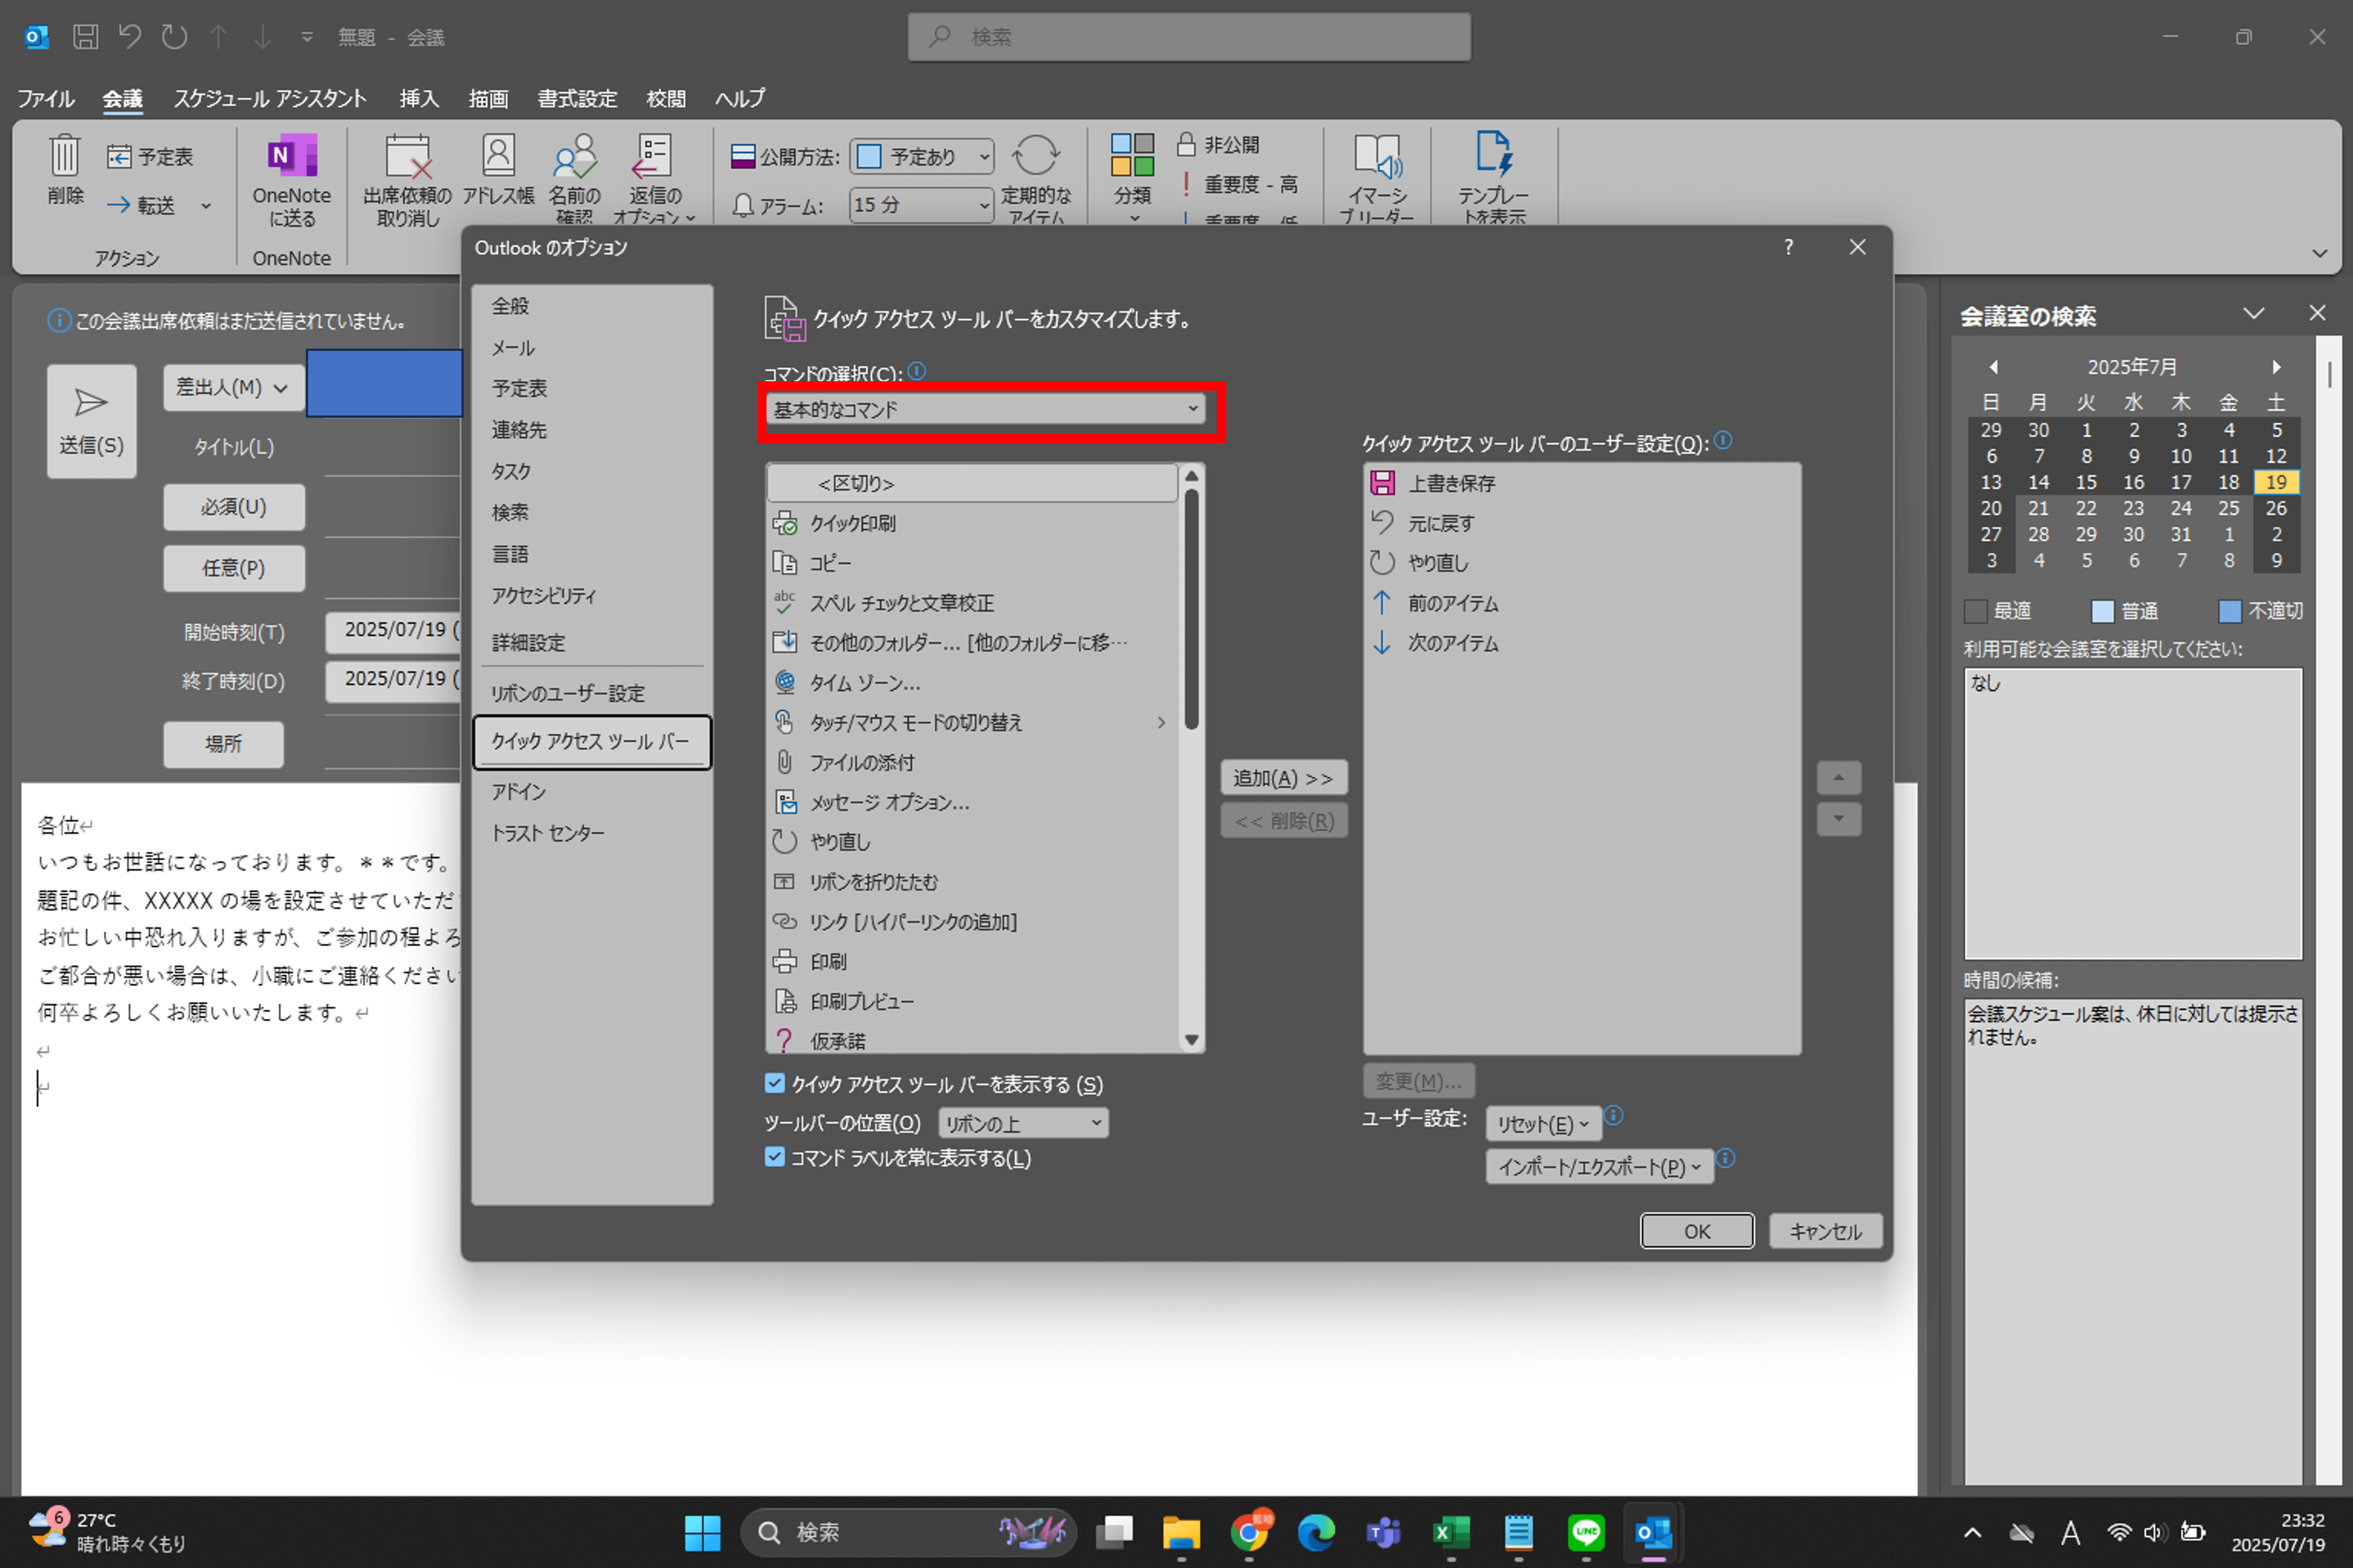Click the 場所 button
Screen dimensions: 2353x1568
pyautogui.click(x=223, y=744)
